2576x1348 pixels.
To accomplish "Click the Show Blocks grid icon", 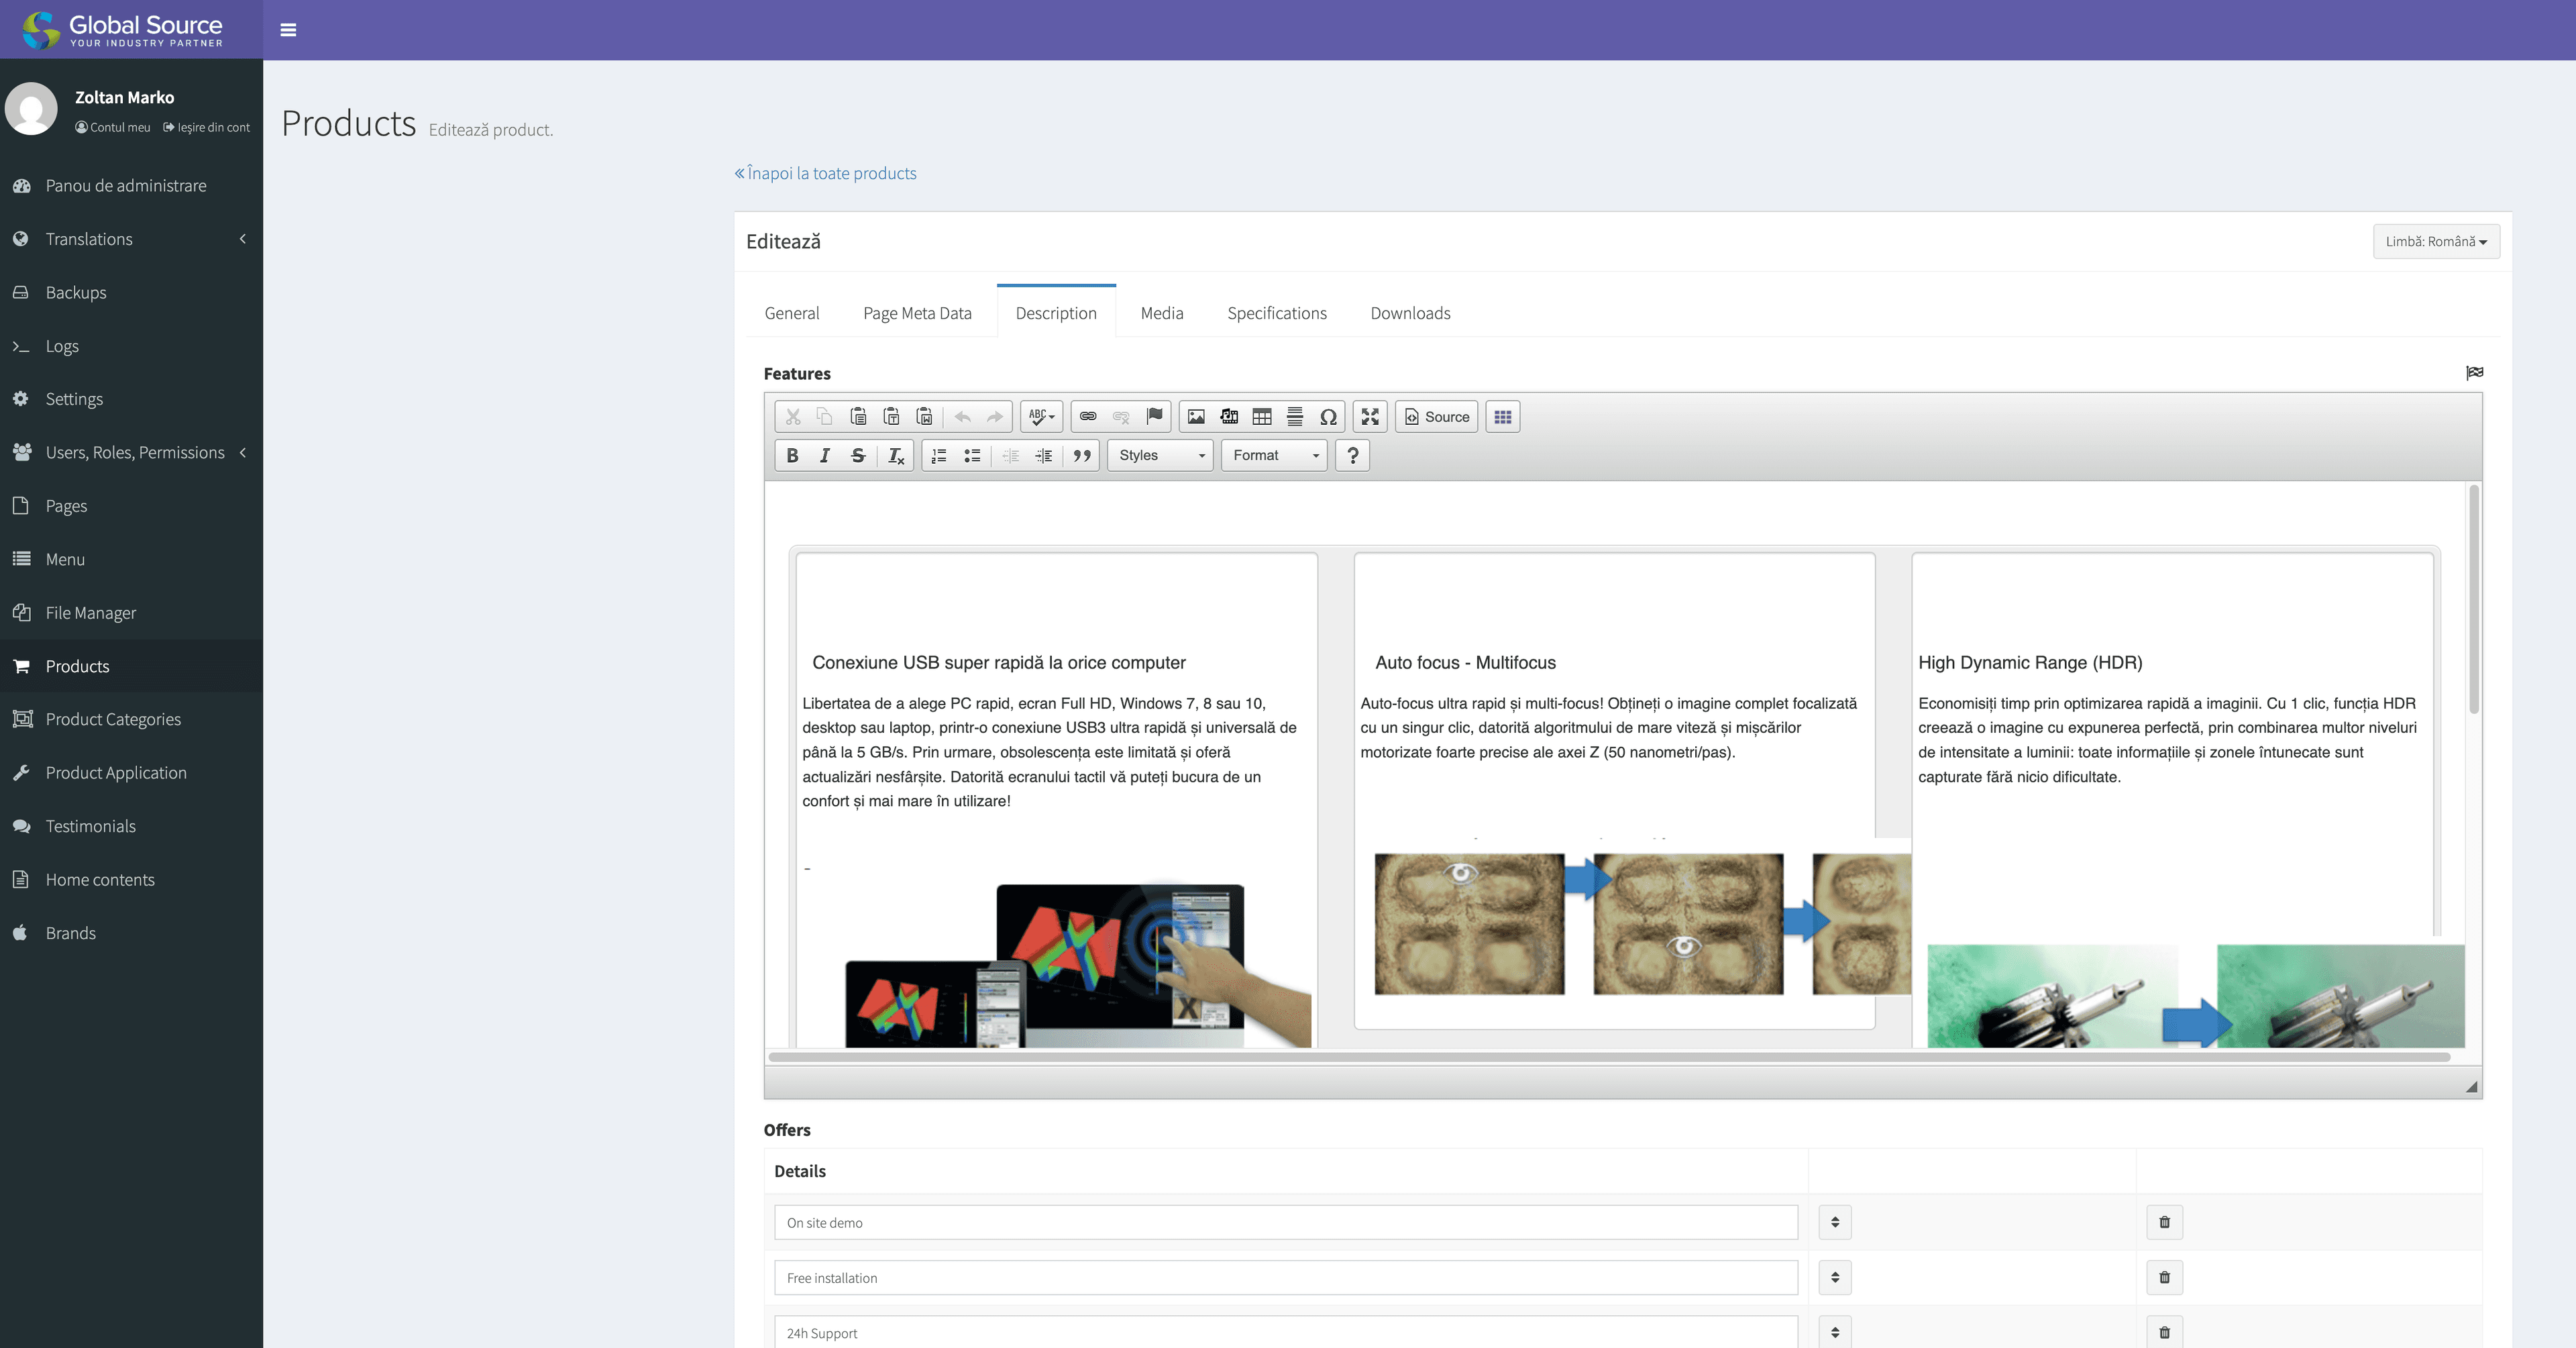I will click(1502, 417).
